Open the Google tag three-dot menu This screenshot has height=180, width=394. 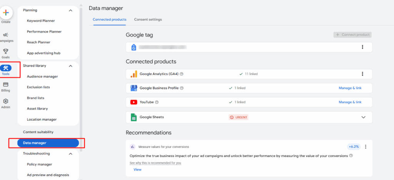tap(362, 47)
